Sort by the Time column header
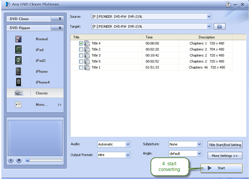Viewport: 249px width, 179px height. 161,37
